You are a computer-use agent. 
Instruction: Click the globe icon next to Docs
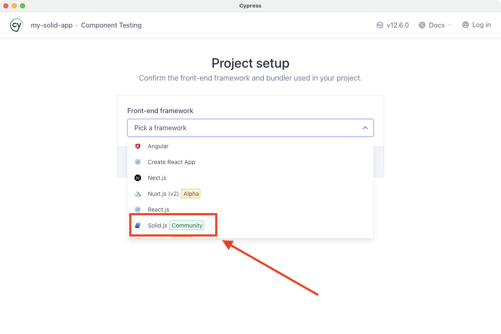click(421, 25)
